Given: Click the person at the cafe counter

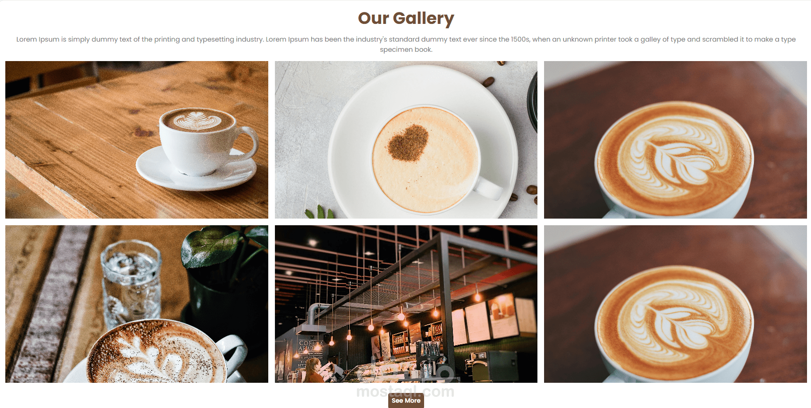Looking at the screenshot, I should click(315, 371).
